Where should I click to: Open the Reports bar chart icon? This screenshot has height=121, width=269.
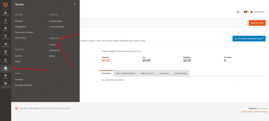coord(6,60)
